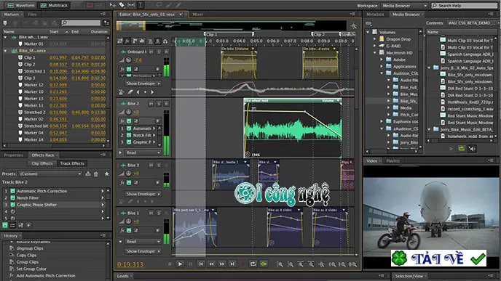
Task: Open the effects Presets dropdown
Action: [50, 174]
